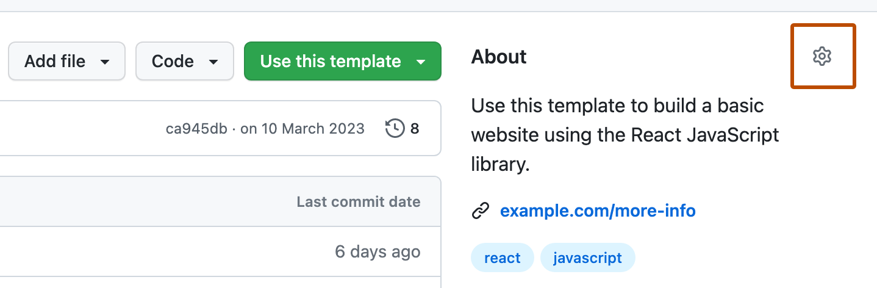This screenshot has height=288, width=877.
Task: Click the commit history clock icon
Action: (x=395, y=129)
